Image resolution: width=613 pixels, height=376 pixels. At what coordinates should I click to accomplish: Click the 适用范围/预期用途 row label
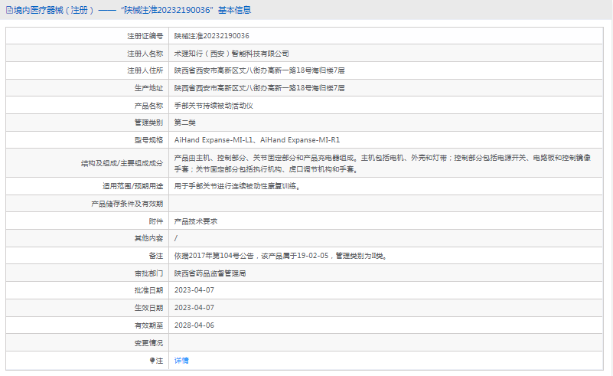[x=133, y=186]
